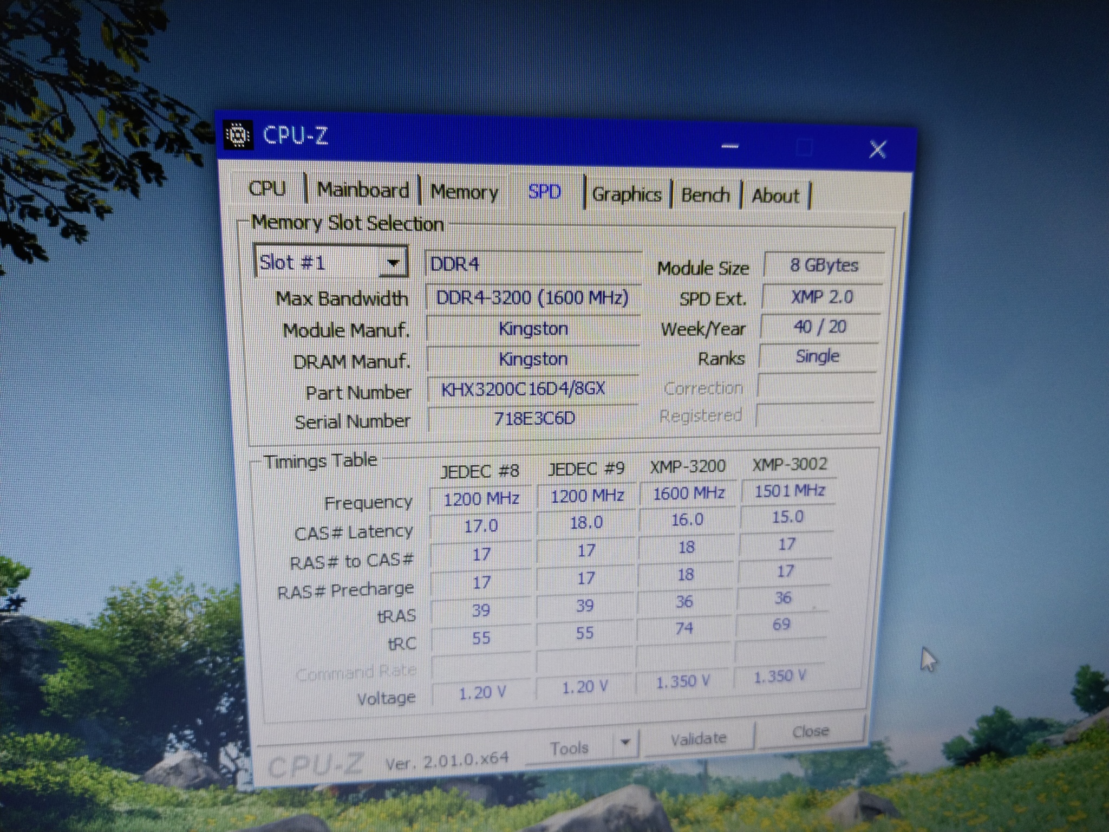Click the XMP-3002 column header

[790, 464]
